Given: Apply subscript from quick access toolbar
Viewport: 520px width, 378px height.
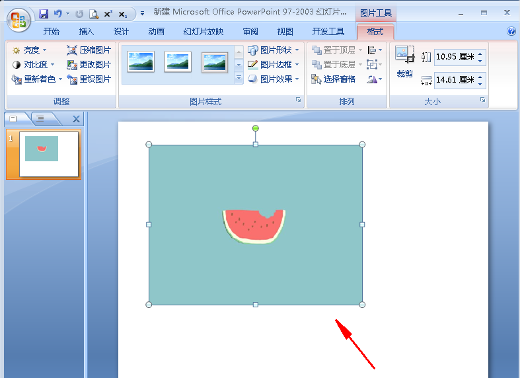Looking at the screenshot, I should (x=123, y=15).
